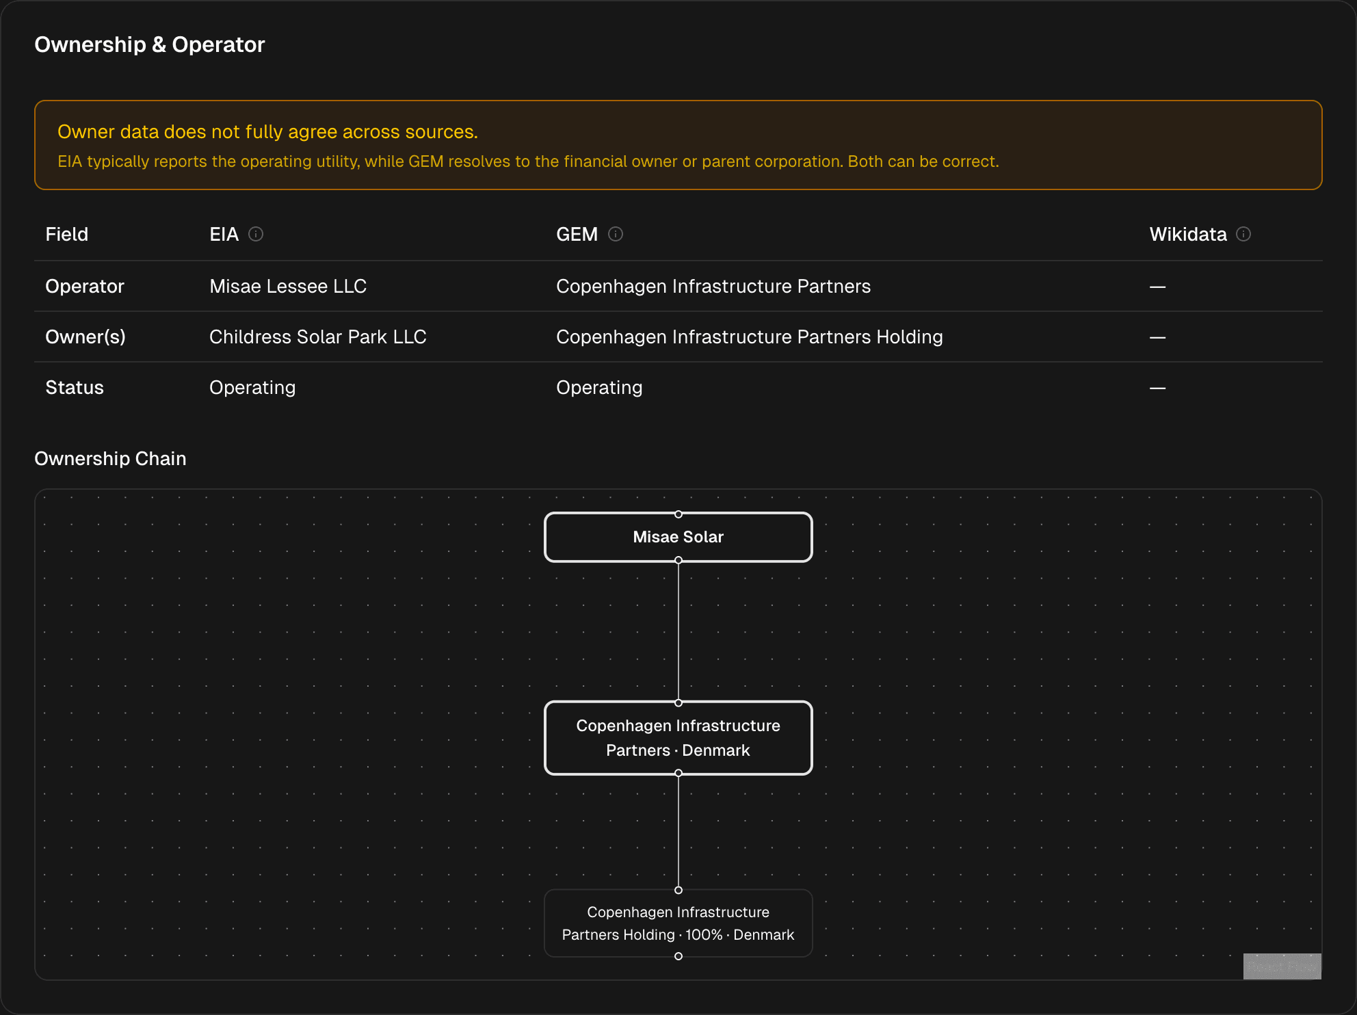Click the GEM status Operating value
The height and width of the screenshot is (1015, 1357).
pos(599,387)
